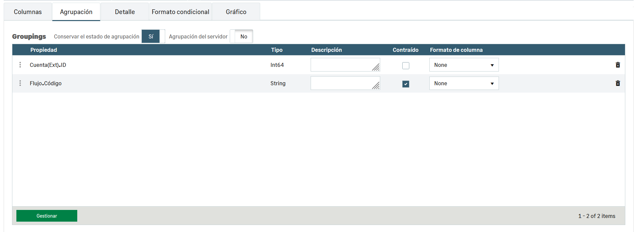The image size is (635, 232).
Task: Click resize grip of Flujo.Código description box
Action: (376, 86)
